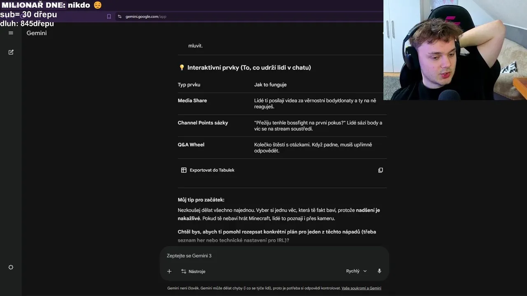Click Exportovat do Tabulek button
This screenshot has height=296, width=527.
208,170
